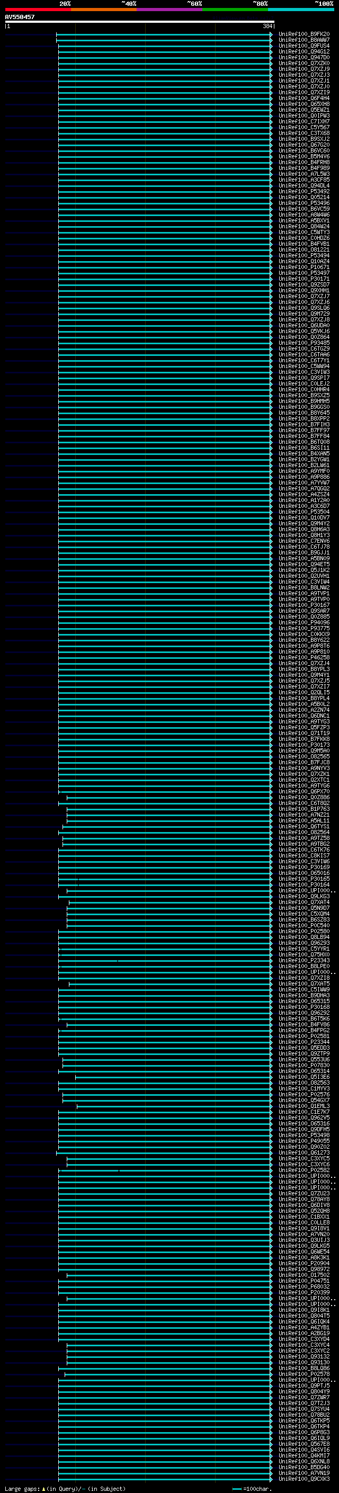Screen dimensions: 339x1493
Task: Click the white query ruler bar
Action: point(140,21)
